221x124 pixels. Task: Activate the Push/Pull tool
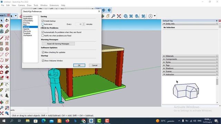pos(7,67)
